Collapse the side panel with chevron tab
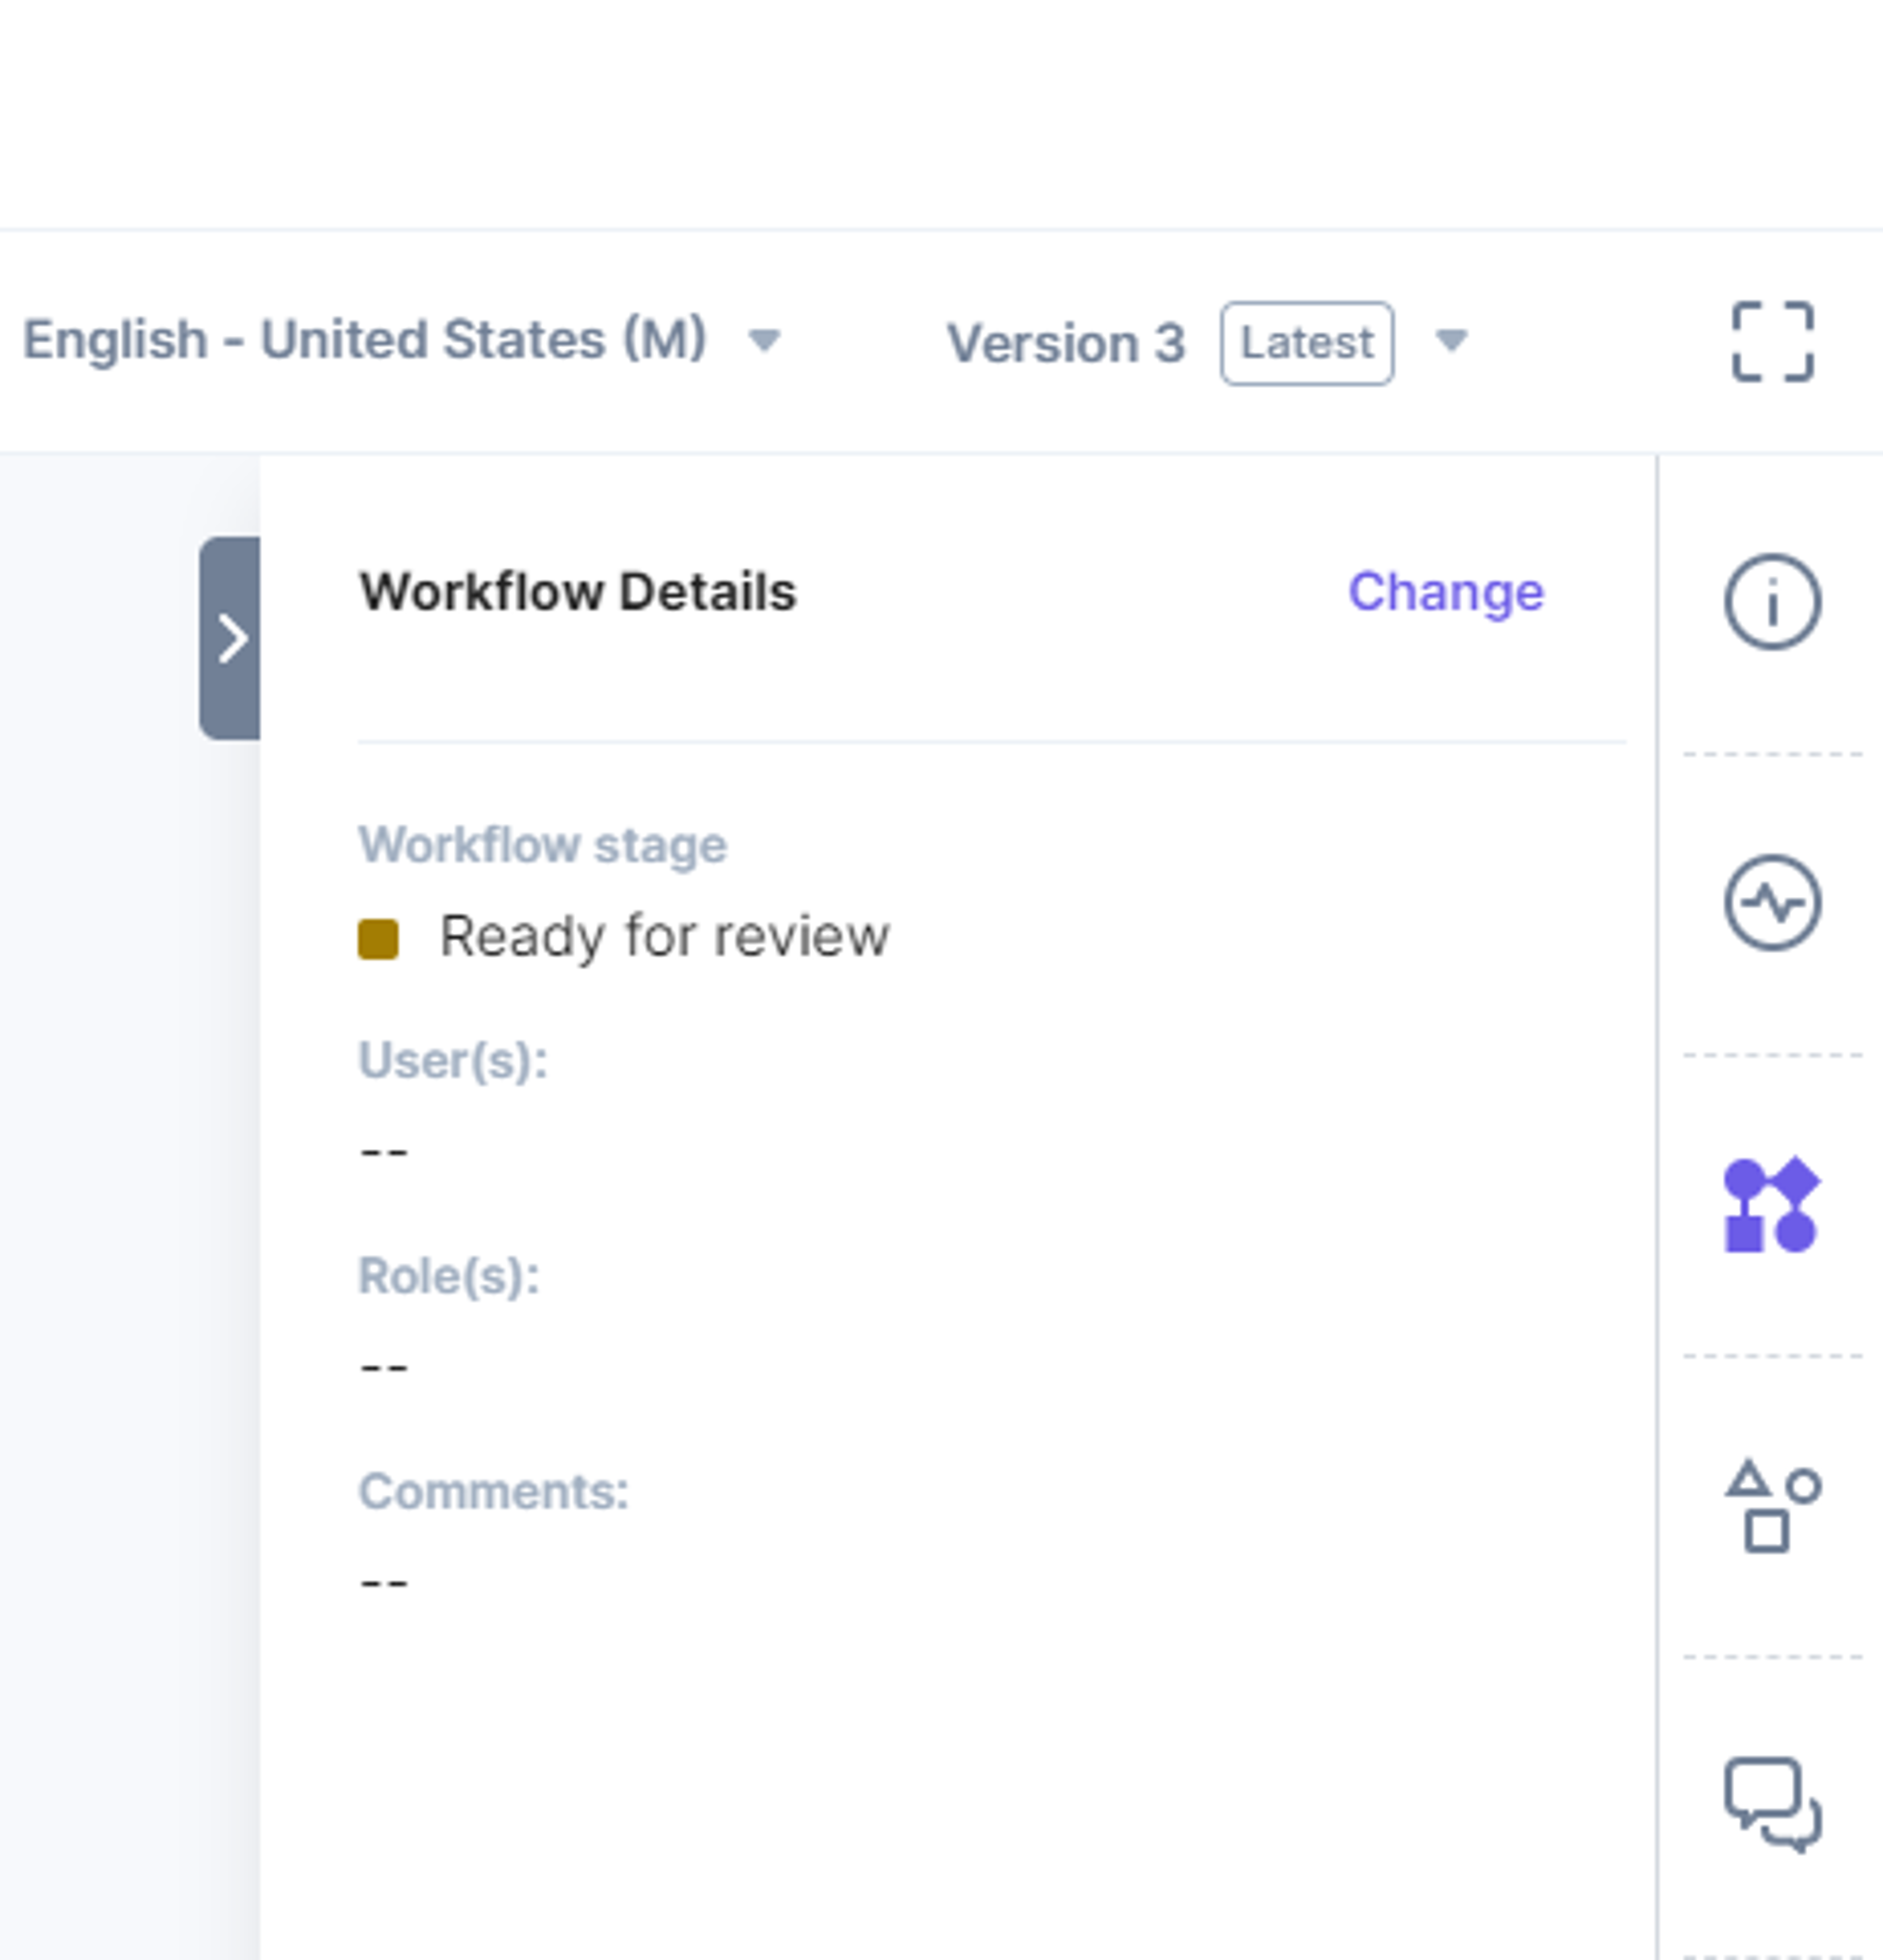1883x1960 pixels. click(x=230, y=638)
